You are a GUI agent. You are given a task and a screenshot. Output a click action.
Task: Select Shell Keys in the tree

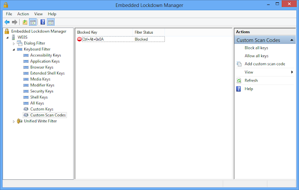tap(39, 97)
